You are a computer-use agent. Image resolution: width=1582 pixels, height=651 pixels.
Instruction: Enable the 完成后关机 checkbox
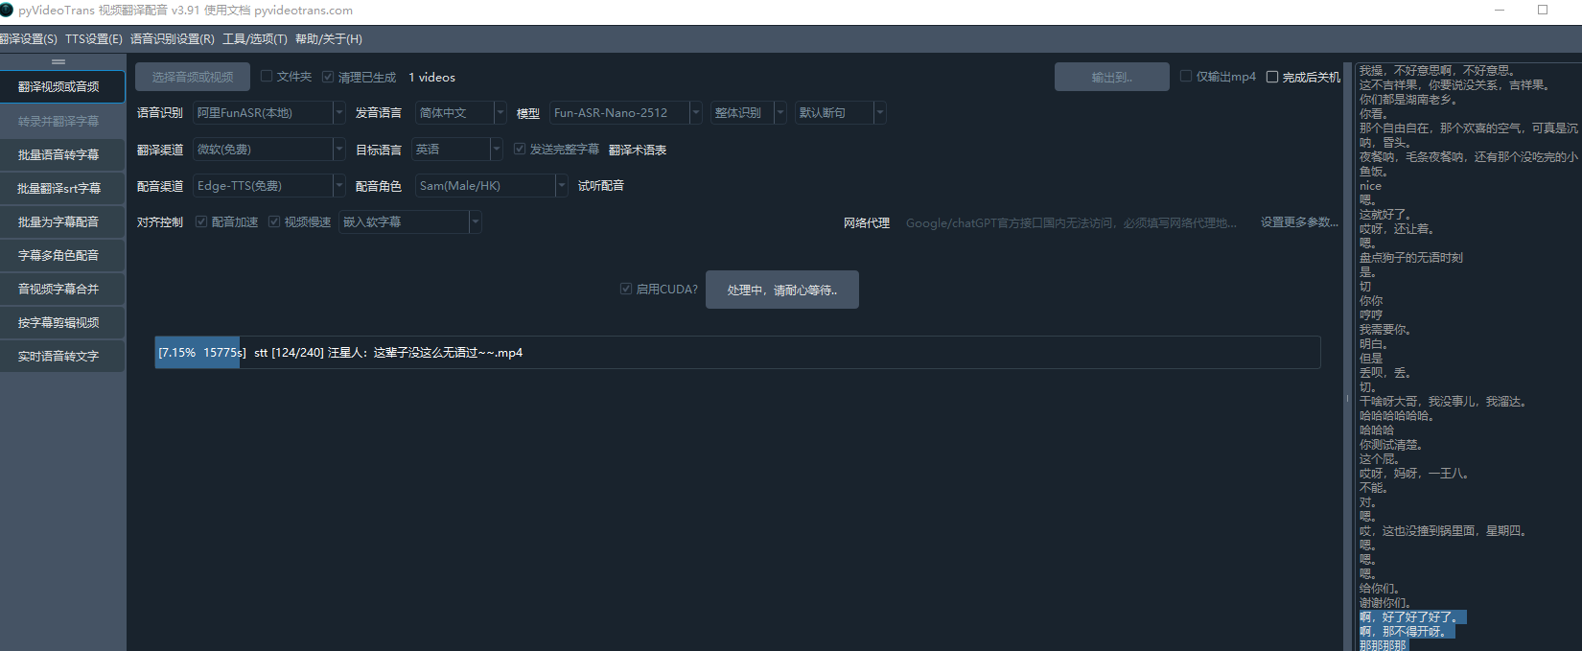click(x=1272, y=77)
